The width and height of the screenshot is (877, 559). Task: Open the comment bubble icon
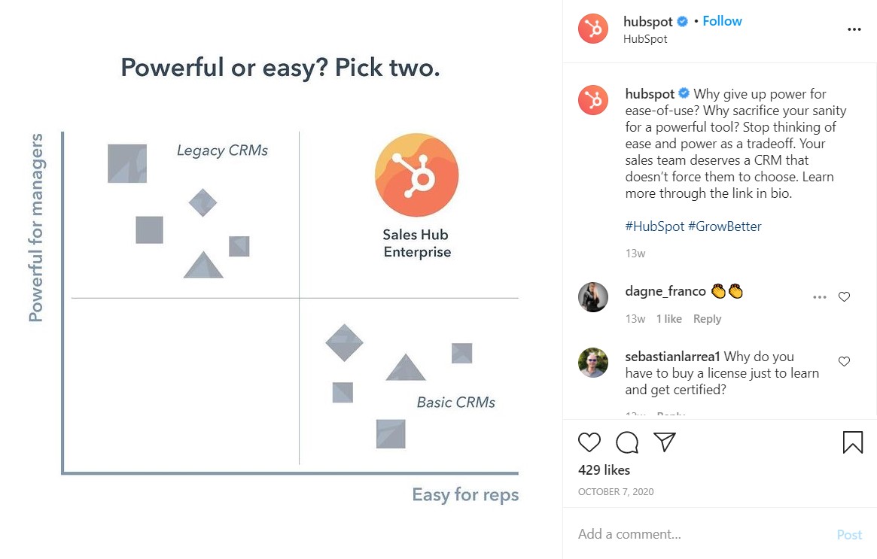pyautogui.click(x=627, y=442)
